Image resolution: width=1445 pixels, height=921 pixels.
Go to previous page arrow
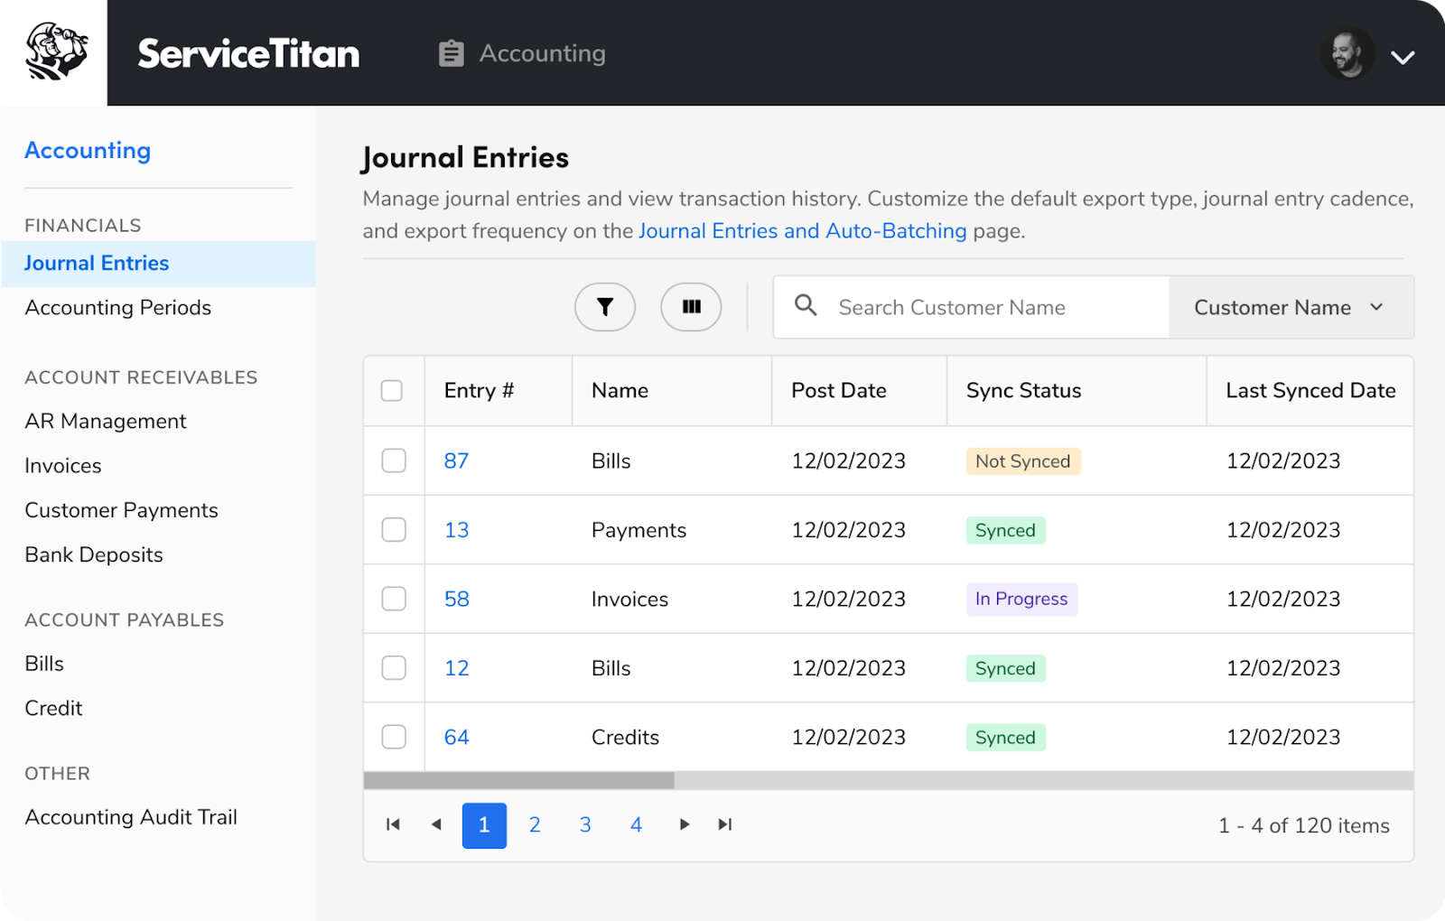point(436,824)
